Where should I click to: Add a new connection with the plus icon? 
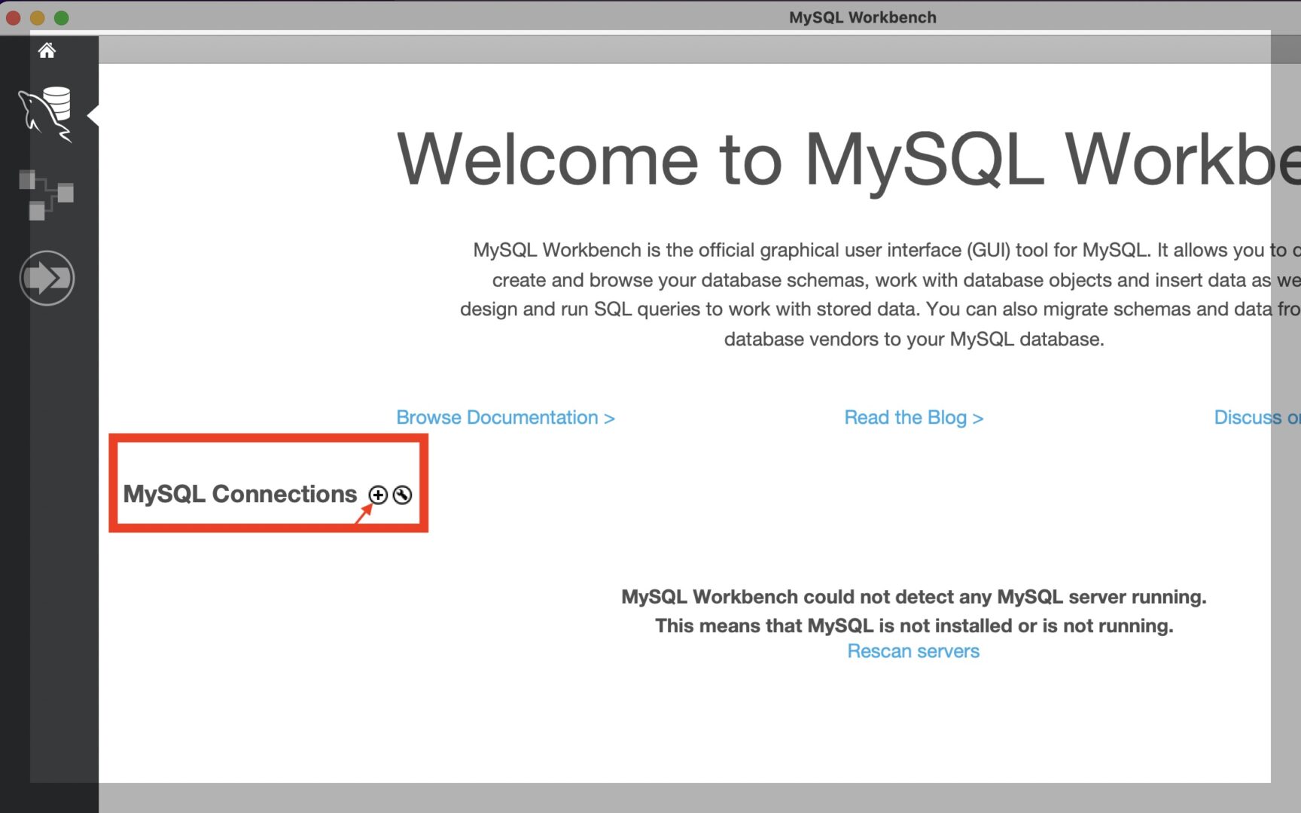(x=377, y=495)
